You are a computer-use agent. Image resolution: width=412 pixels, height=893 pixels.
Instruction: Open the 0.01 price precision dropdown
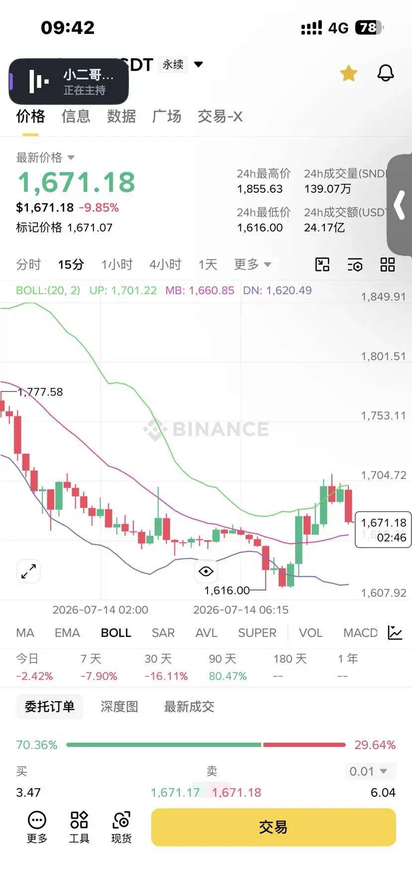point(370,771)
